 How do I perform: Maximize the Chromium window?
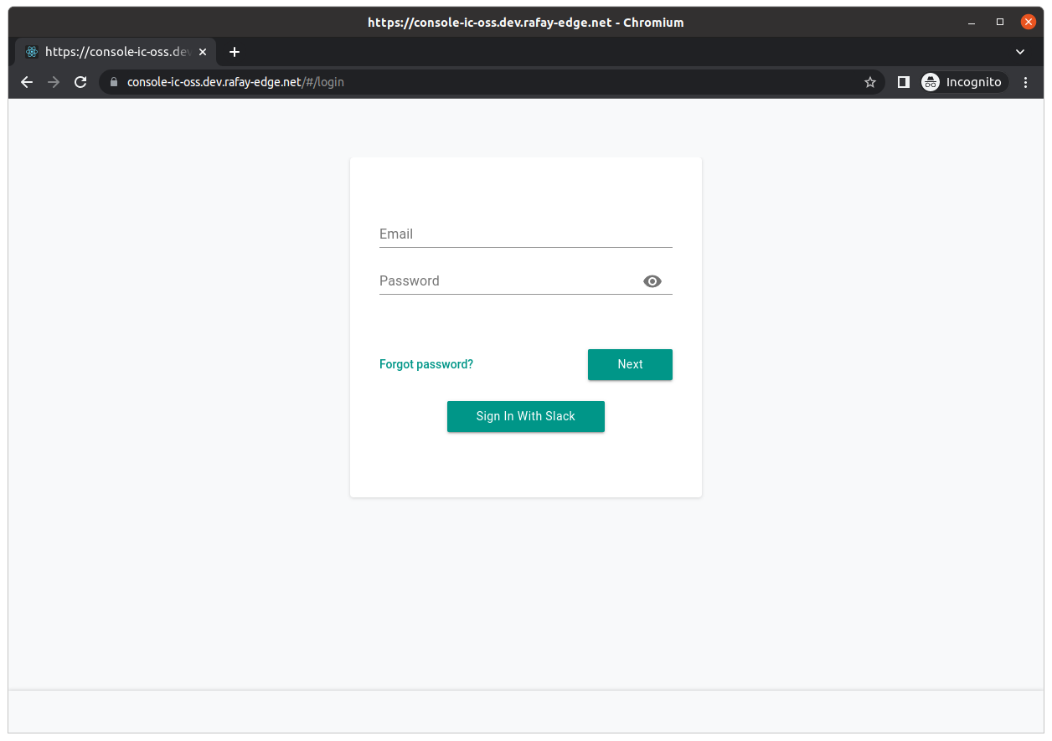(1000, 23)
